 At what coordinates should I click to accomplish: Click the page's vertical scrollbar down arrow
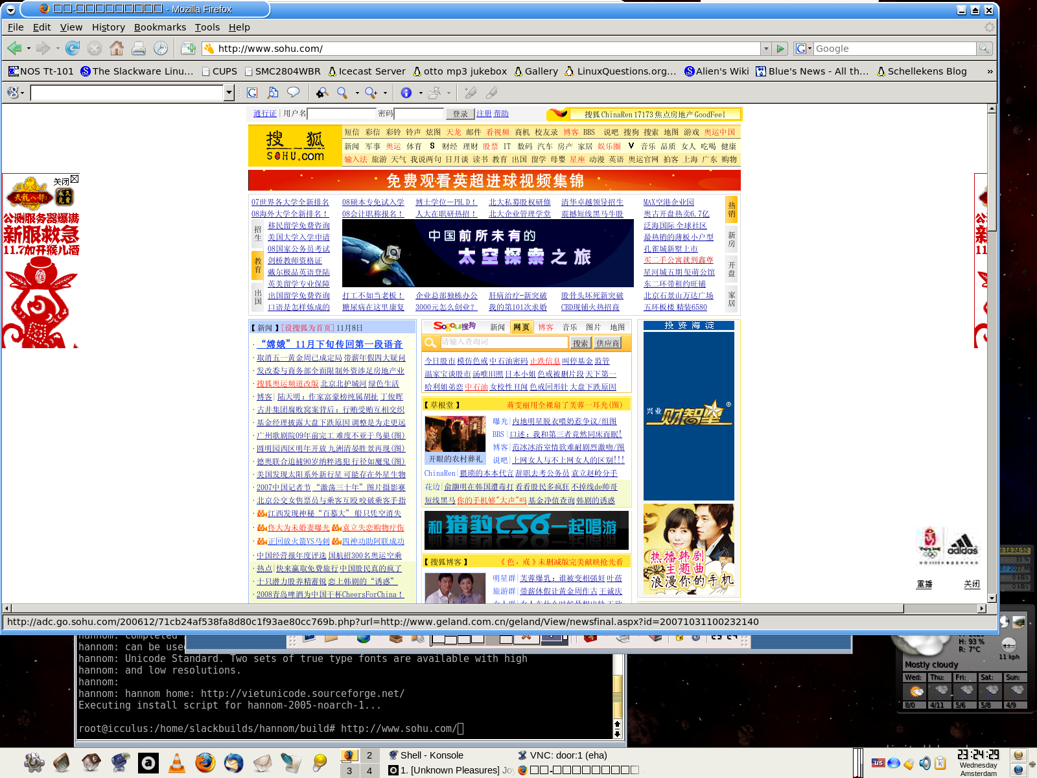click(992, 598)
